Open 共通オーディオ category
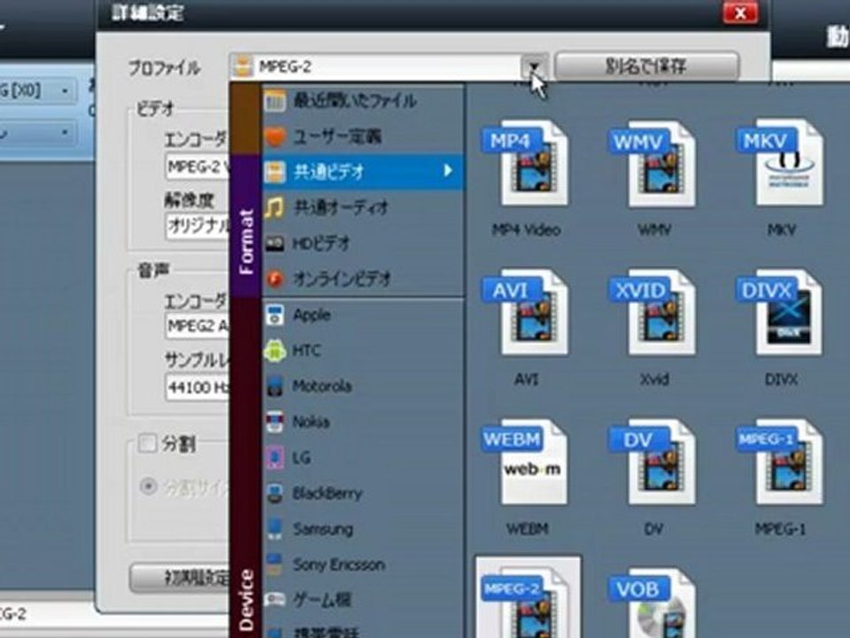 (363, 207)
